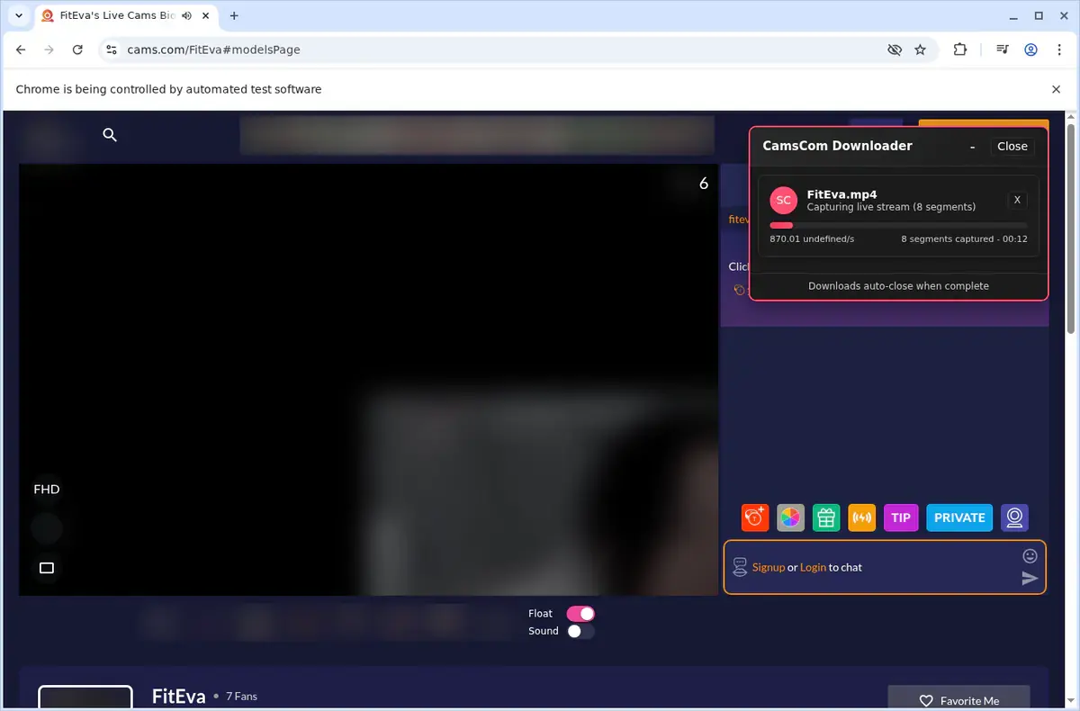
Task: Click the SC avatar in downloader
Action: (x=784, y=200)
